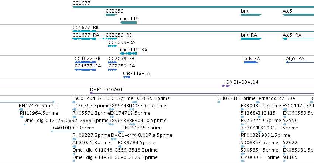Select the unc-119 gene label

[129, 18]
